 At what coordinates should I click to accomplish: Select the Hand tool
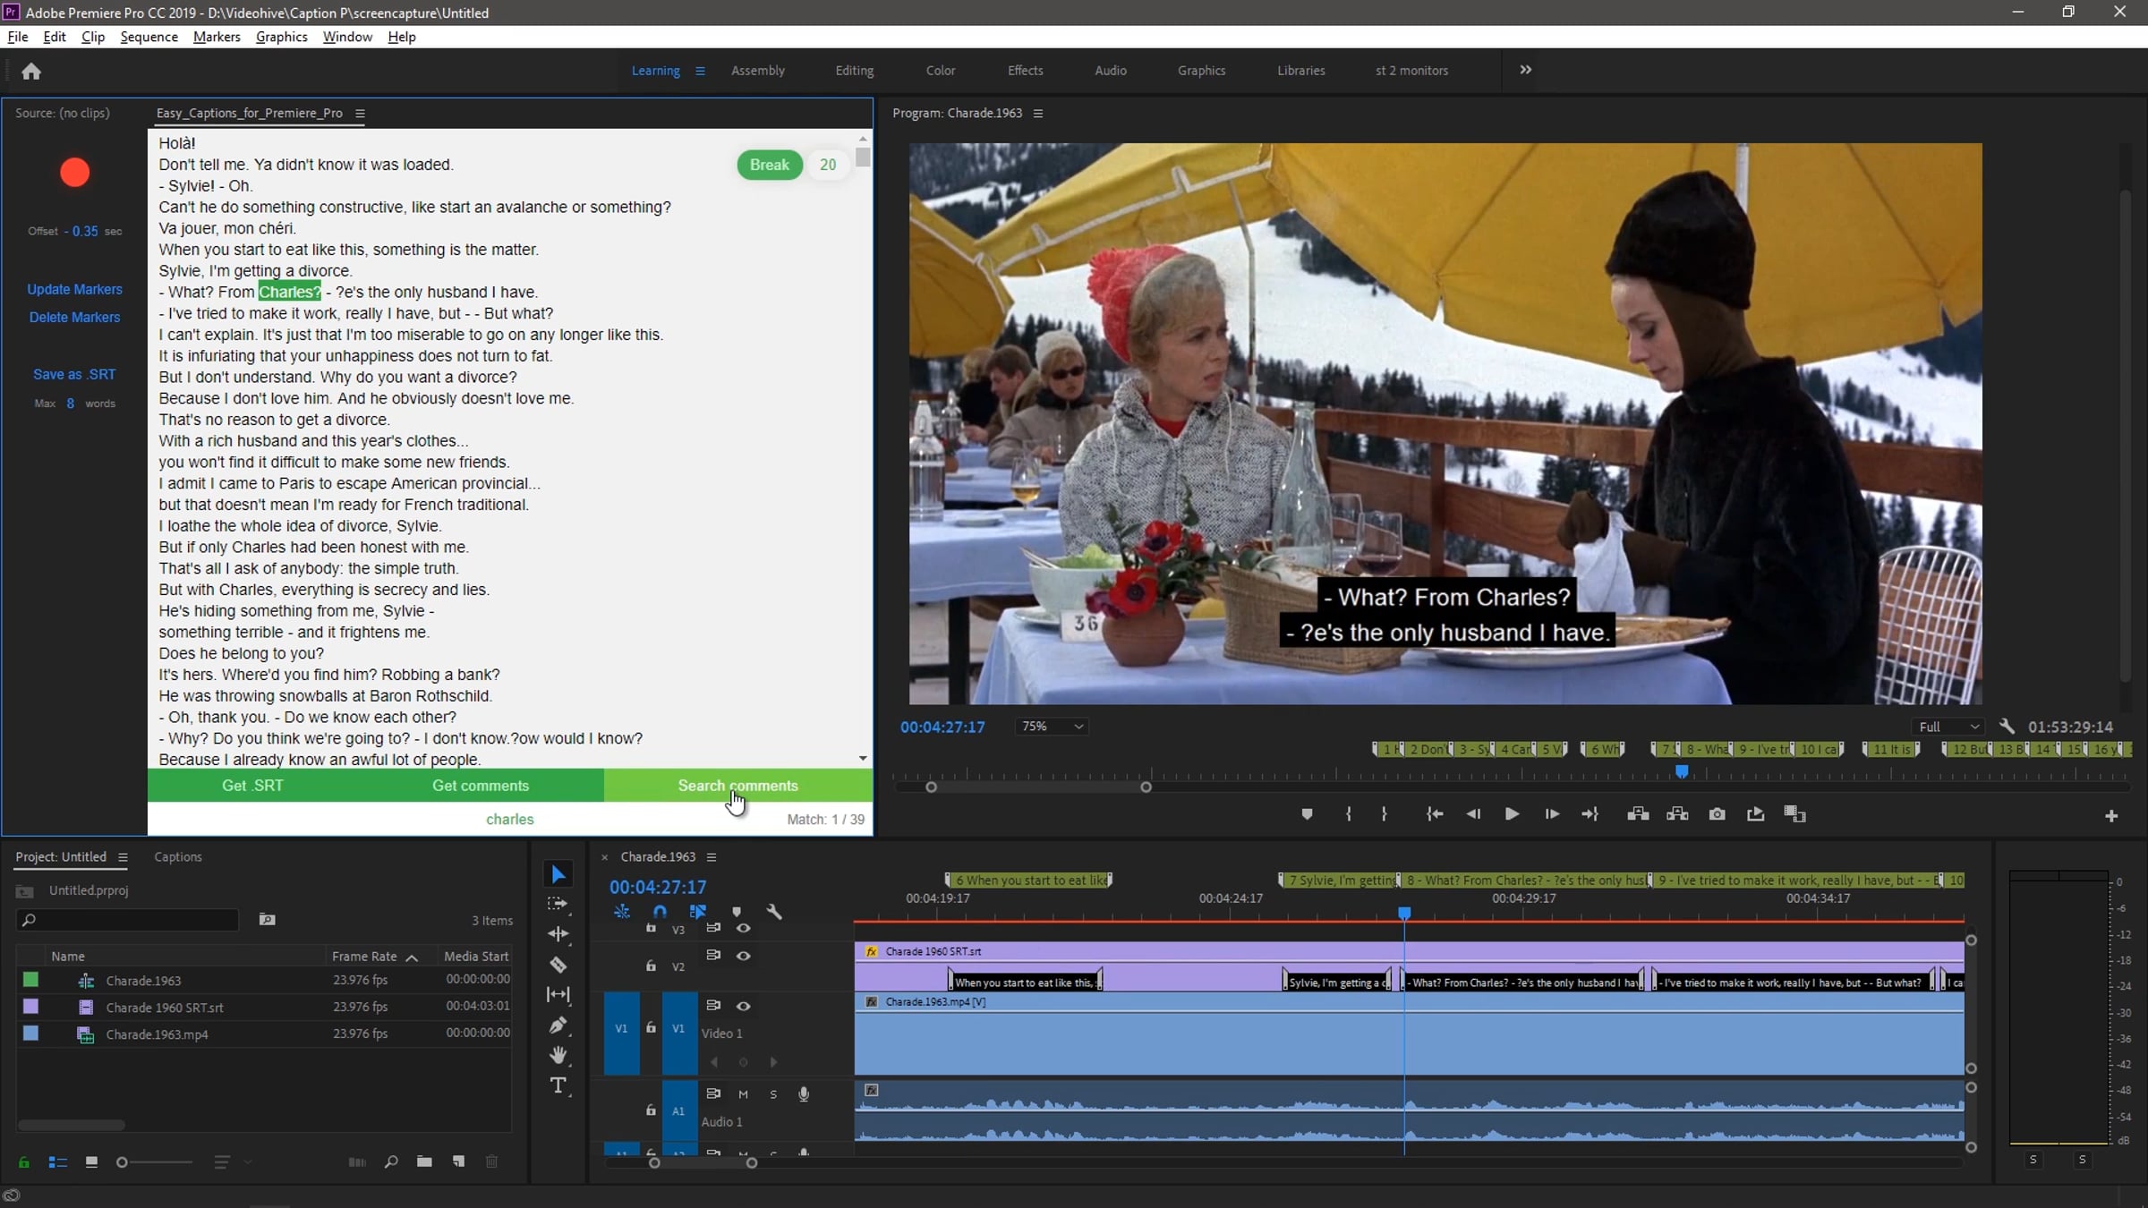coord(558,1056)
